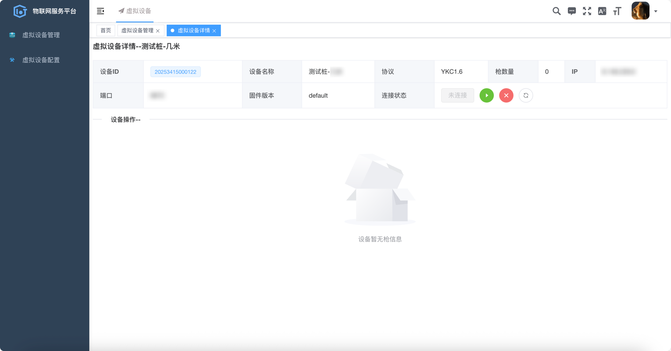Collapse the sidebar with hamburger icon
Image resolution: width=671 pixels, height=351 pixels.
100,11
